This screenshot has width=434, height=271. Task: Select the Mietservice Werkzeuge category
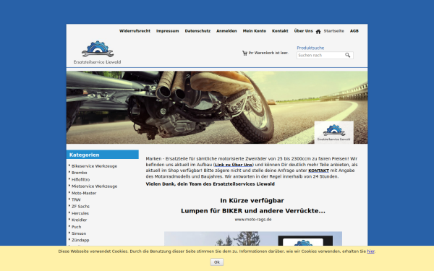pos(94,186)
